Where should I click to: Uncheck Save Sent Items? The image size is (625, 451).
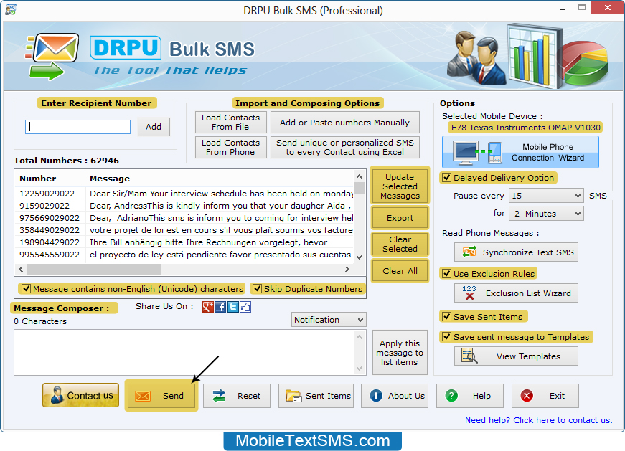click(x=447, y=317)
